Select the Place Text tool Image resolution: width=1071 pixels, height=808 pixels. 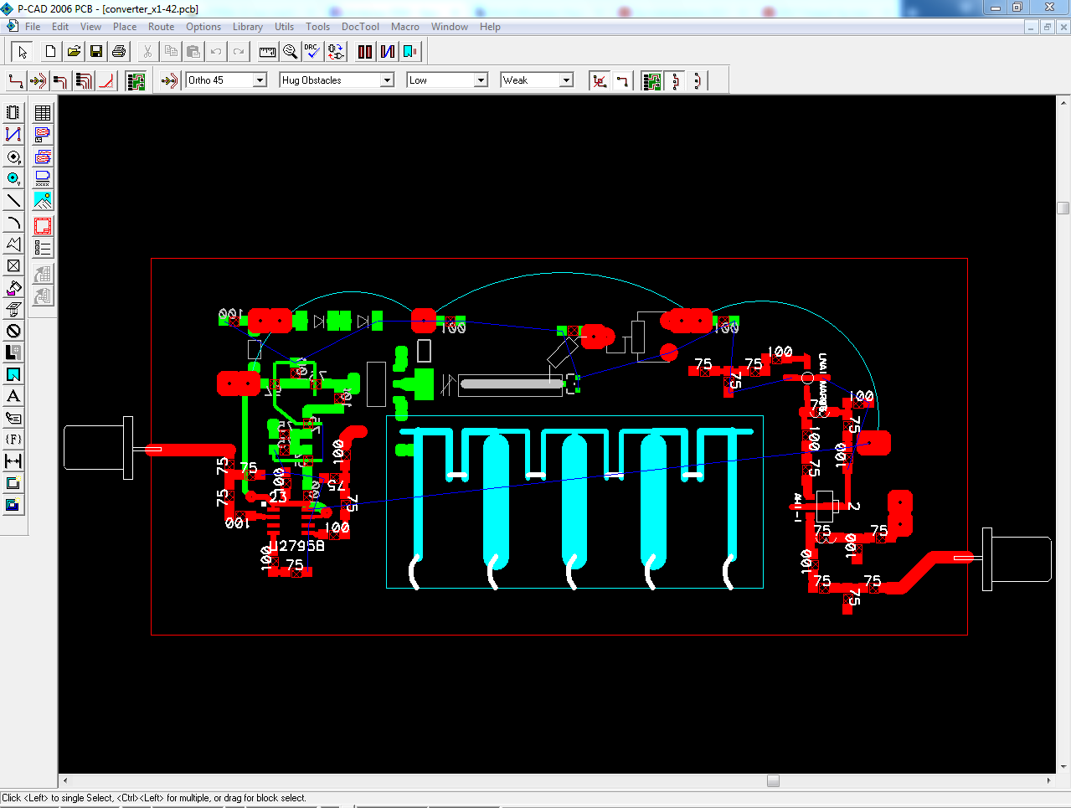click(13, 396)
